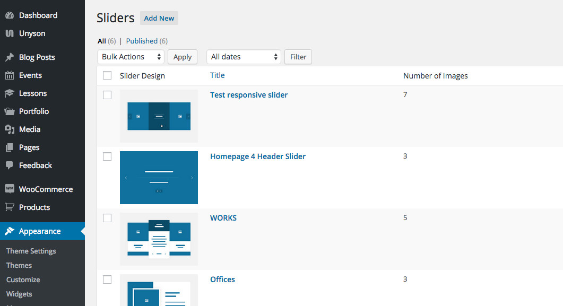Expand the All dates filter dropdown

point(244,57)
